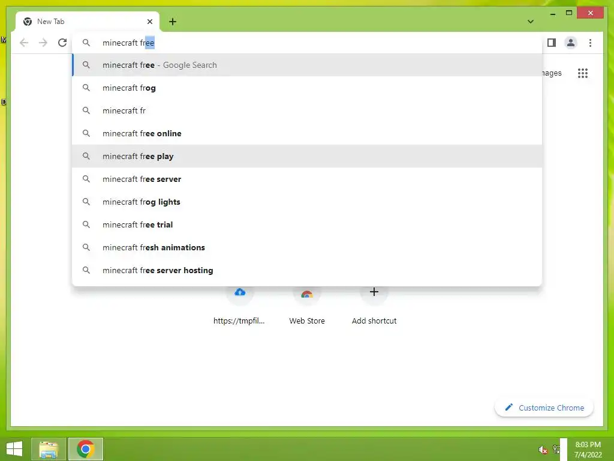Select the New Tab tab
Image resolution: width=614 pixels, height=461 pixels.
point(88,22)
